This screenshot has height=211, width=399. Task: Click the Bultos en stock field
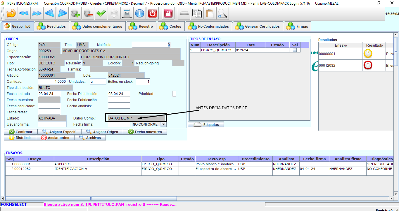(x=143, y=82)
